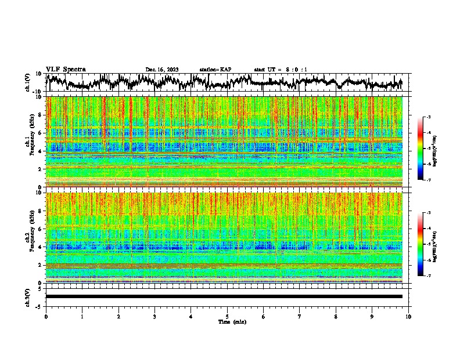Click the "ch.3(V)" axis label
460x355 pixels.
coord(28,298)
